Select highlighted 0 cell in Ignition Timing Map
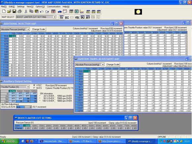The image size is (192, 144). [x=87, y=71]
